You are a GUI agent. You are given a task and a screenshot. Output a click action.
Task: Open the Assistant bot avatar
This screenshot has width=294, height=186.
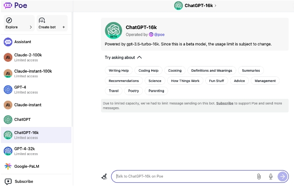[8, 42]
